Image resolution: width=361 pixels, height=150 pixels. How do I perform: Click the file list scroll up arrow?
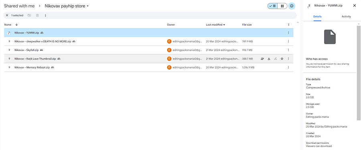[298, 22]
